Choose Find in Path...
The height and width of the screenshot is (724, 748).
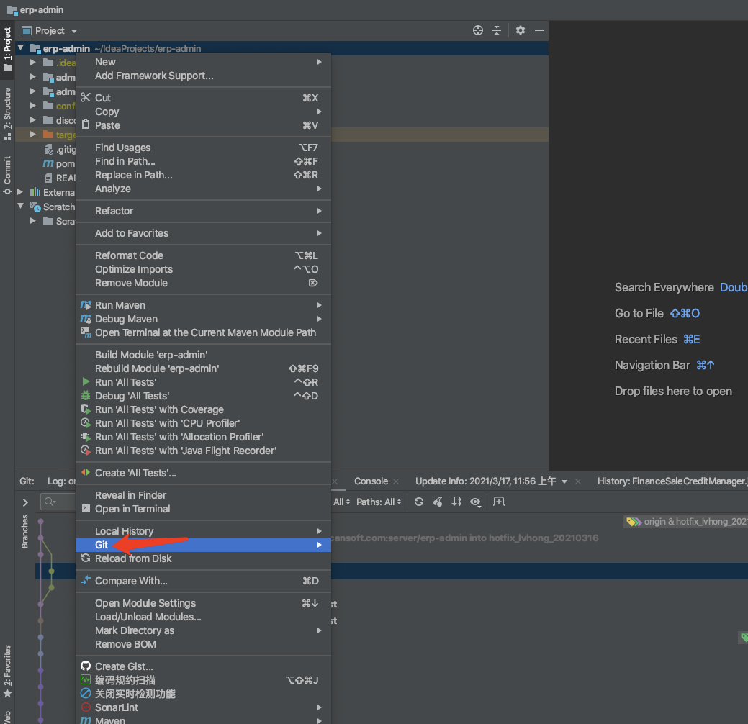click(x=203, y=161)
